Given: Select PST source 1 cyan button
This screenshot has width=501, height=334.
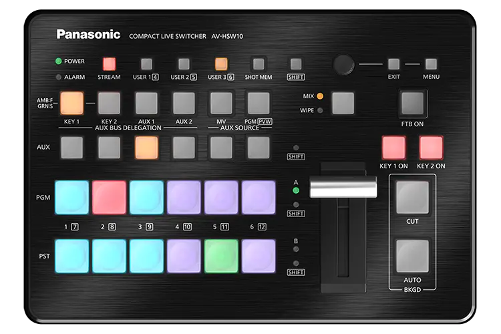Looking at the screenshot, I should (72, 256).
